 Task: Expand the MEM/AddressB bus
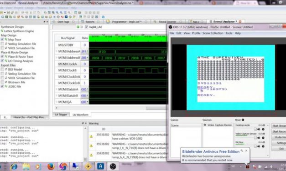coord(57,58)
